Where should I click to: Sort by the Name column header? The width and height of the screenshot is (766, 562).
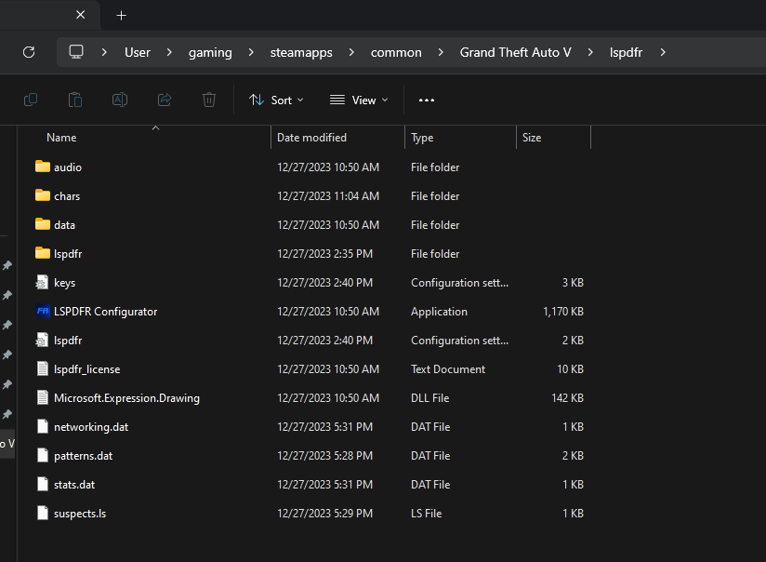pyautogui.click(x=61, y=138)
